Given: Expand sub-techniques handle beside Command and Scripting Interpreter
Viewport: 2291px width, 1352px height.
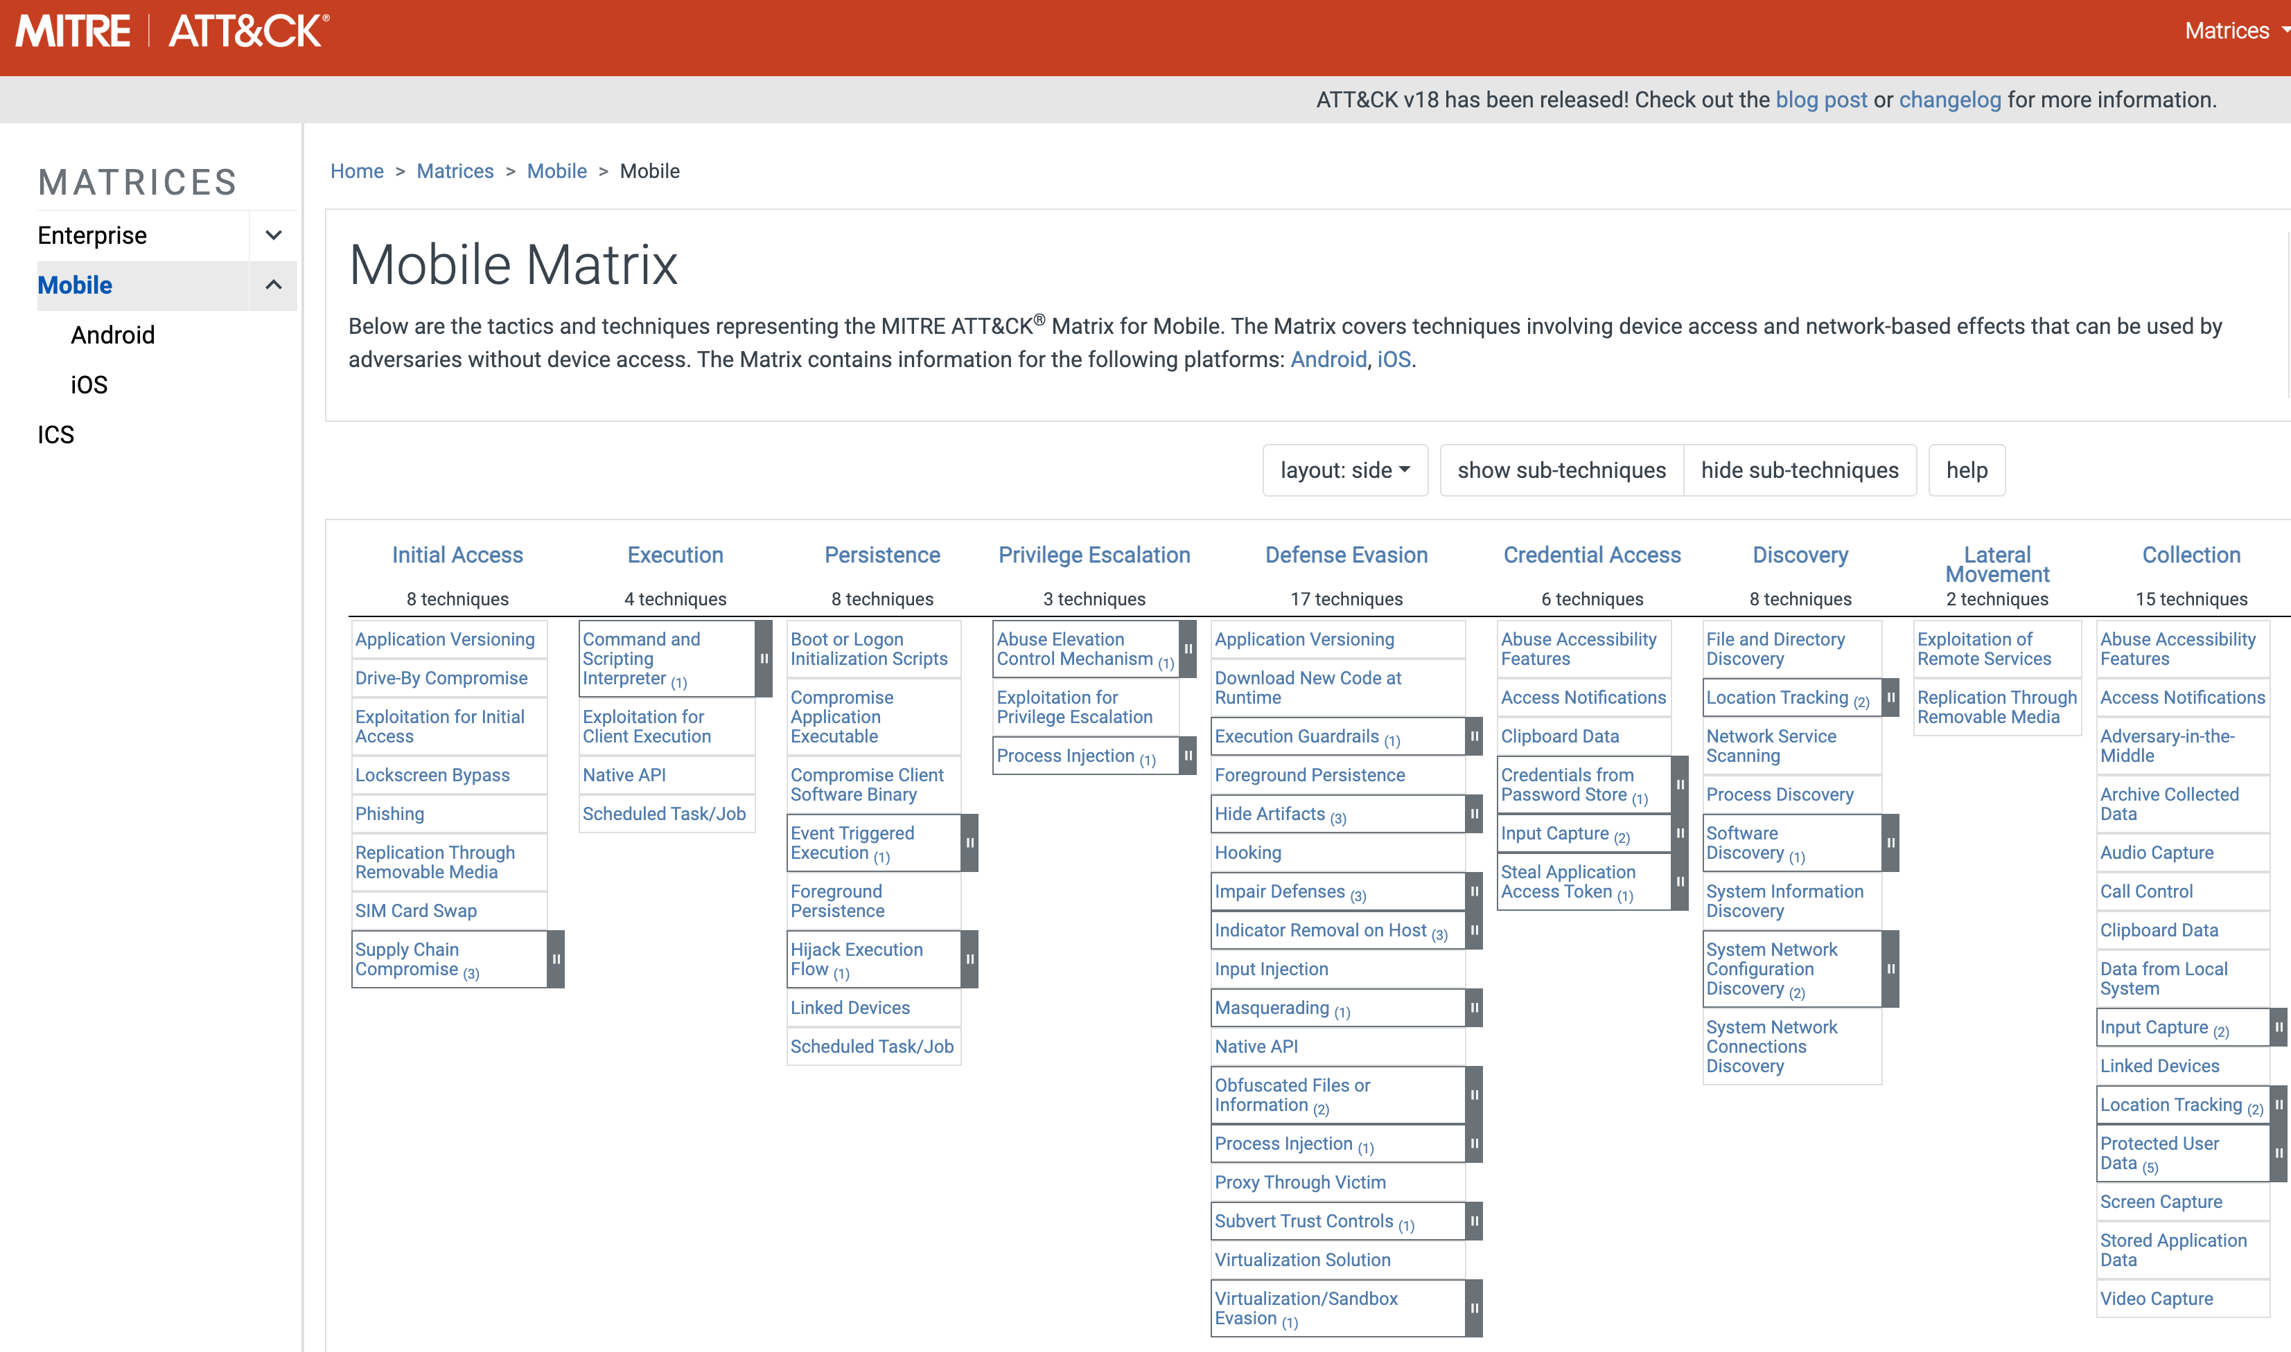Looking at the screenshot, I should point(764,659).
